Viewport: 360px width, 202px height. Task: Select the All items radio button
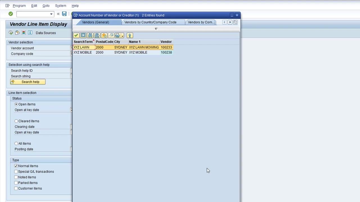point(16,143)
